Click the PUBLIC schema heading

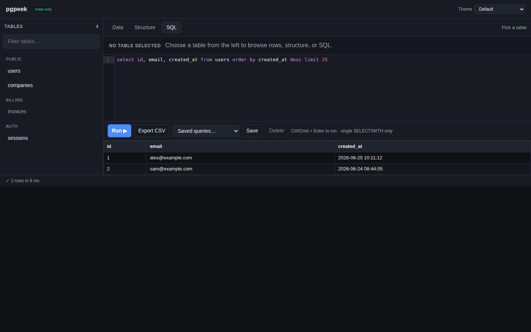tap(14, 59)
